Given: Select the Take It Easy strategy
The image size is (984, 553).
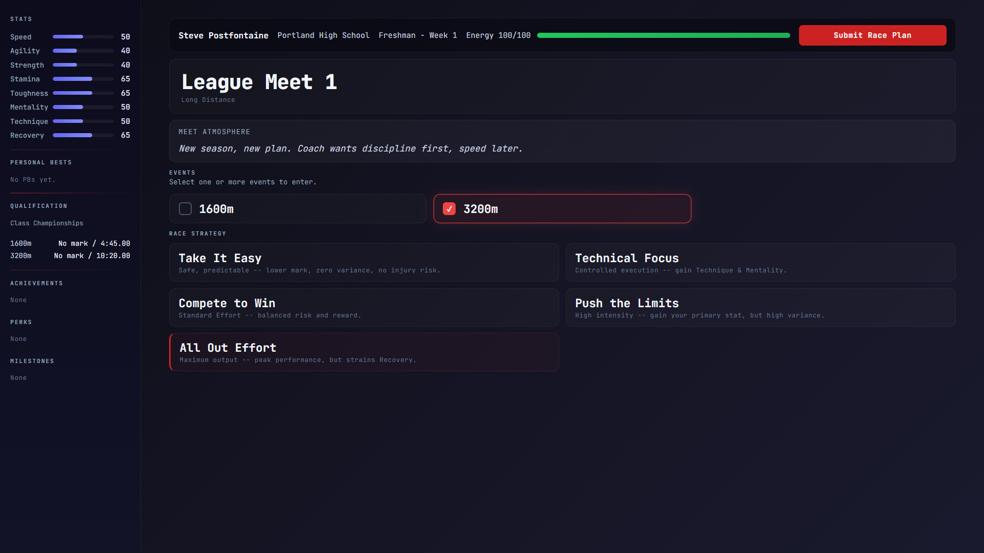Looking at the screenshot, I should coord(364,263).
